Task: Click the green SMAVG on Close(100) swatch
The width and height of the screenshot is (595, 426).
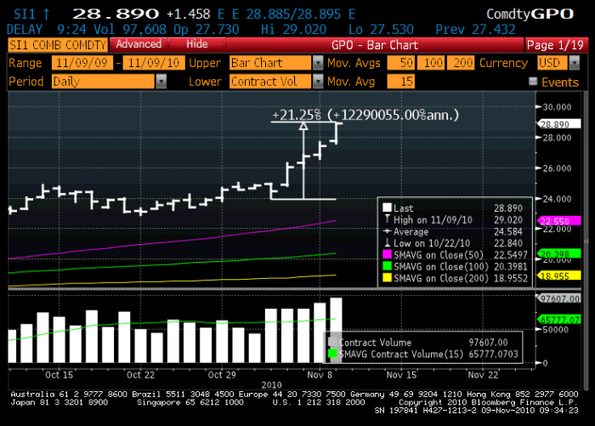Action: click(x=387, y=266)
